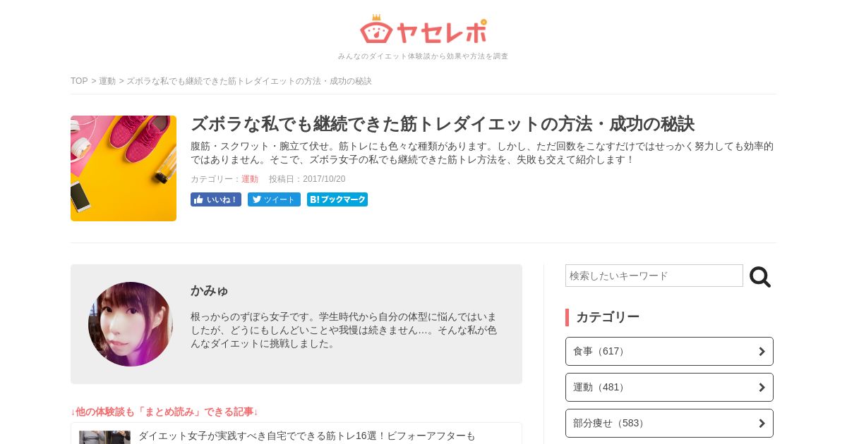Click the ↓他の体験談も「まとめ読み」できる記事↓ heading
This screenshot has width=847, height=444.
click(x=164, y=412)
